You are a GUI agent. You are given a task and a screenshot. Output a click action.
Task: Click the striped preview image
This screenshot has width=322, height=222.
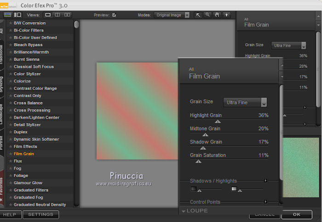(x=137, y=111)
